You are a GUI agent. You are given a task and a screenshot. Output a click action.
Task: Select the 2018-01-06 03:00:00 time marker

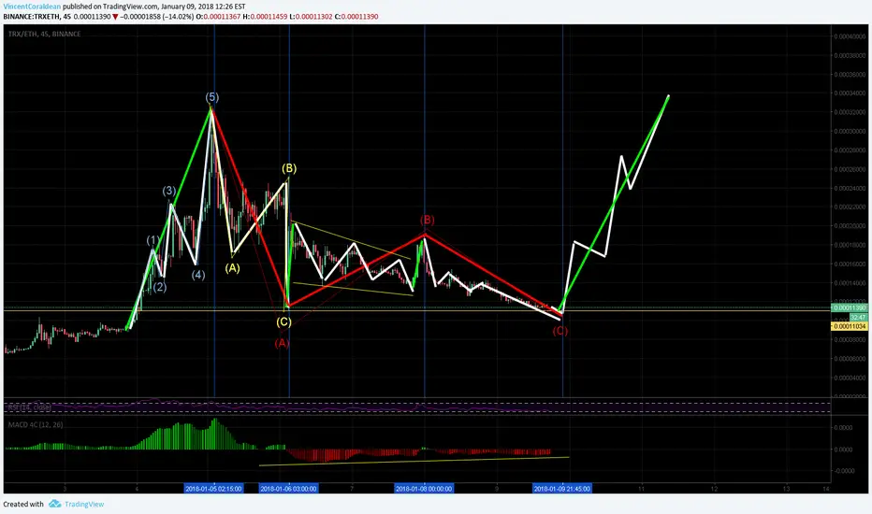click(x=288, y=489)
